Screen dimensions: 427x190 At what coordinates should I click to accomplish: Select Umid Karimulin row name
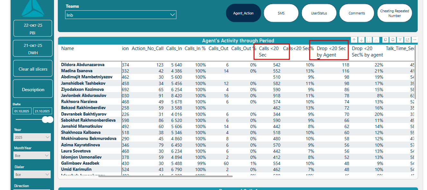click(x=76, y=169)
